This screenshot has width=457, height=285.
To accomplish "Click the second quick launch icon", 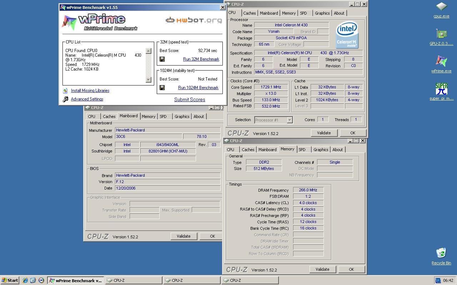I will [33, 280].
